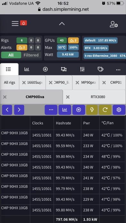Switch to the CMP01 rig tab
This screenshot has width=126, height=223.
coord(116,83)
